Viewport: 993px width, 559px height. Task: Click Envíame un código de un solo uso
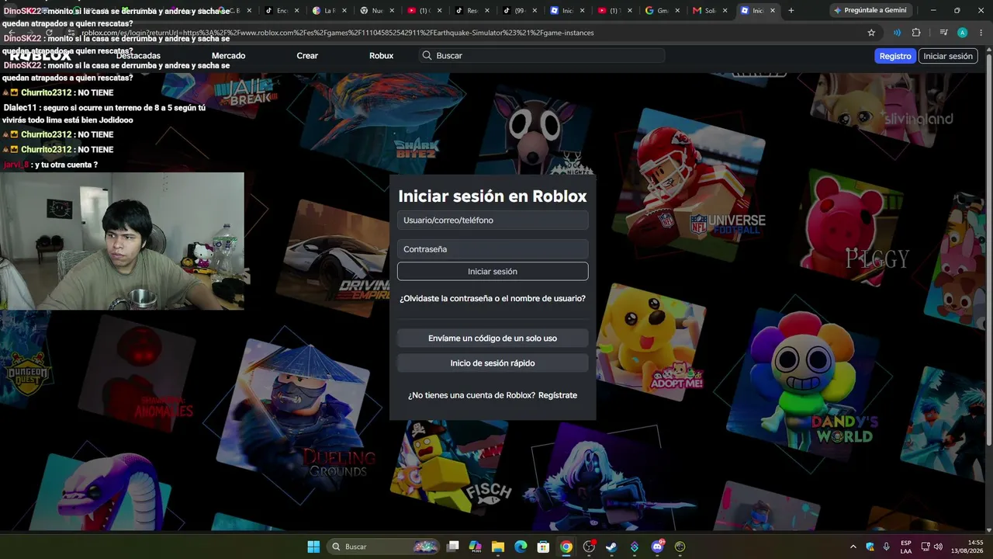(x=493, y=339)
